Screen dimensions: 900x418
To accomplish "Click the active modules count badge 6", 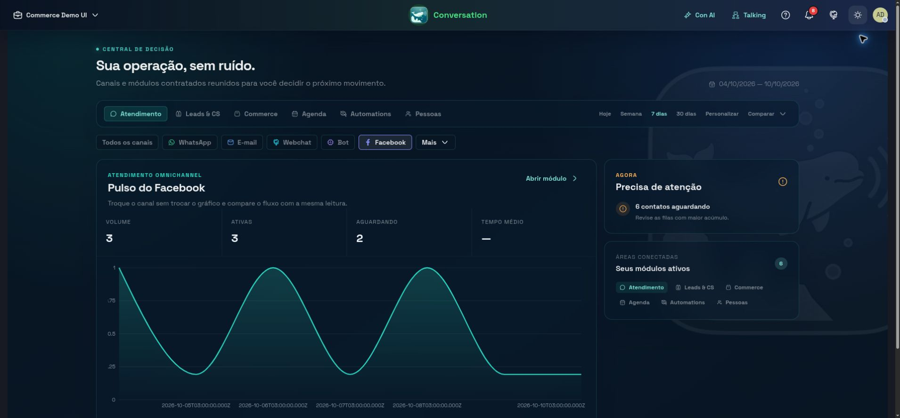I will pos(781,264).
